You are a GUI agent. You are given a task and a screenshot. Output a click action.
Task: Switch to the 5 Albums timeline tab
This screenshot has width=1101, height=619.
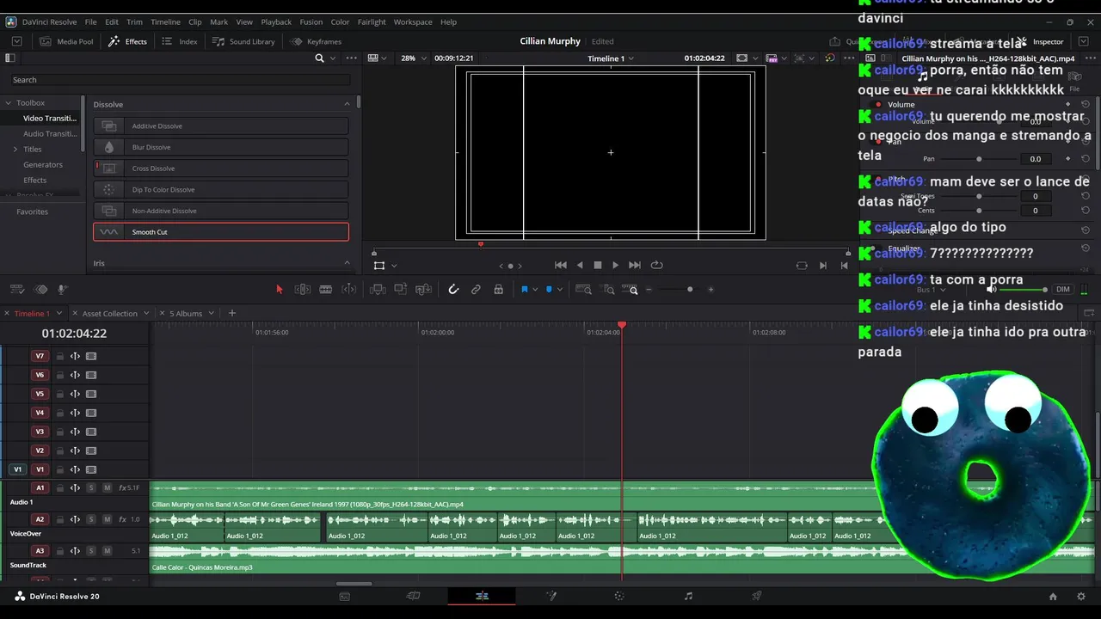186,314
